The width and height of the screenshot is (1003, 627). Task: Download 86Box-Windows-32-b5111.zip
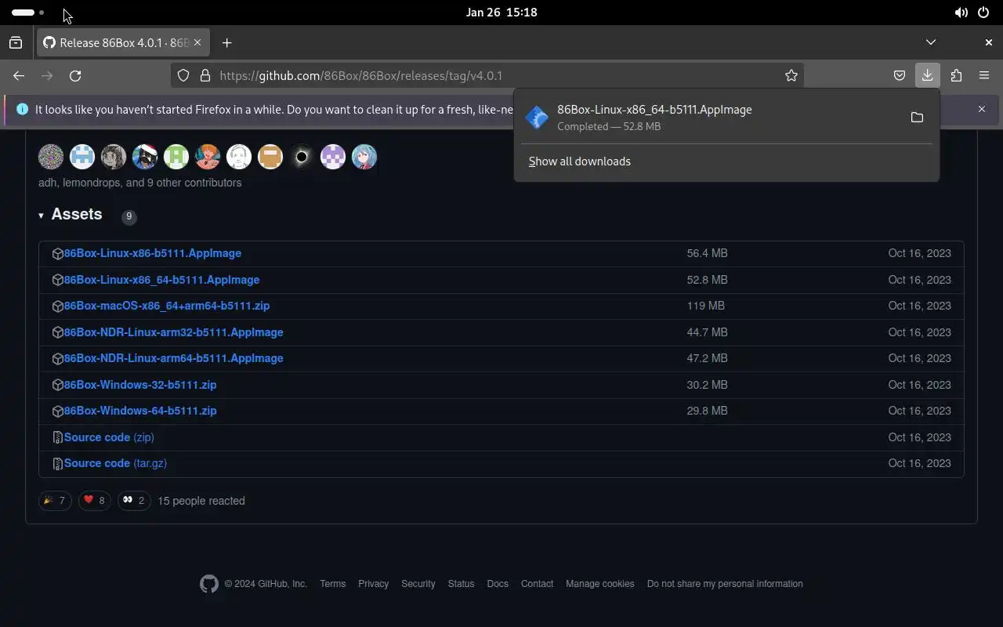point(140,385)
